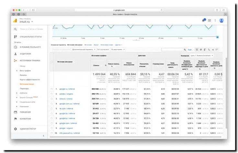Open the Администратор gear icon
Image resolution: width=238 pixels, height=153 pixels.
(x=15, y=129)
